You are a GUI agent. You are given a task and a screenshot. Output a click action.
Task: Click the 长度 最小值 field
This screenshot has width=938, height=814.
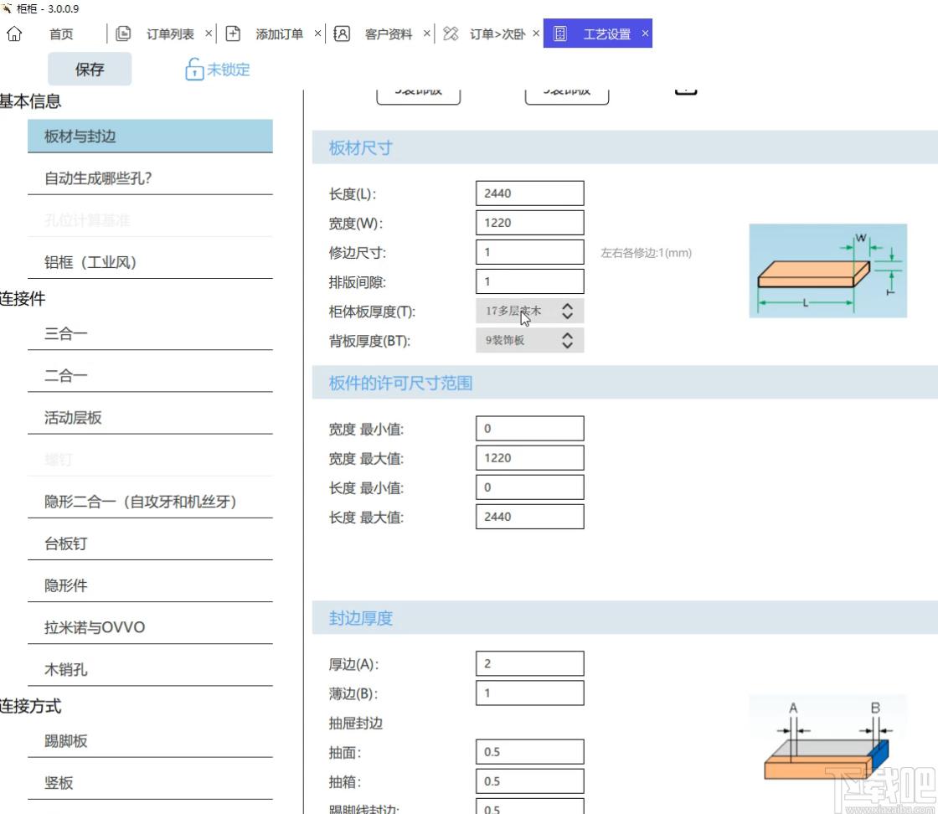(x=529, y=487)
